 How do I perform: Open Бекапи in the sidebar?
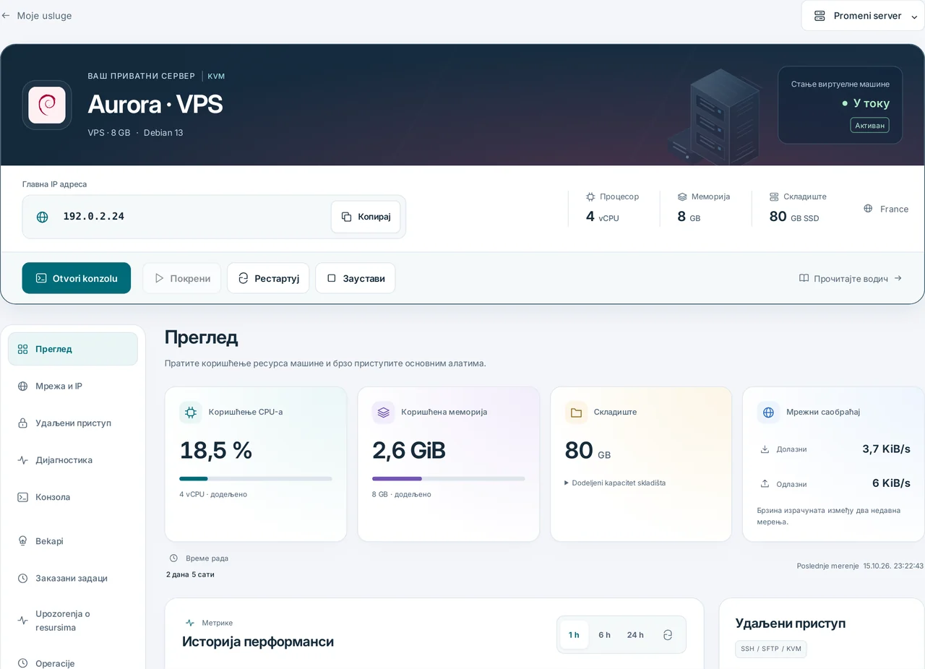pyautogui.click(x=73, y=541)
